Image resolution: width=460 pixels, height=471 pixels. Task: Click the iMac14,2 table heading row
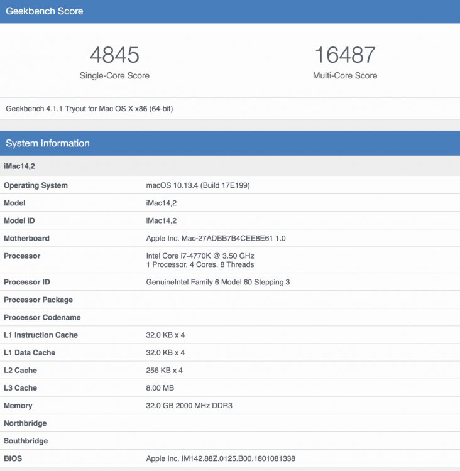(230, 166)
